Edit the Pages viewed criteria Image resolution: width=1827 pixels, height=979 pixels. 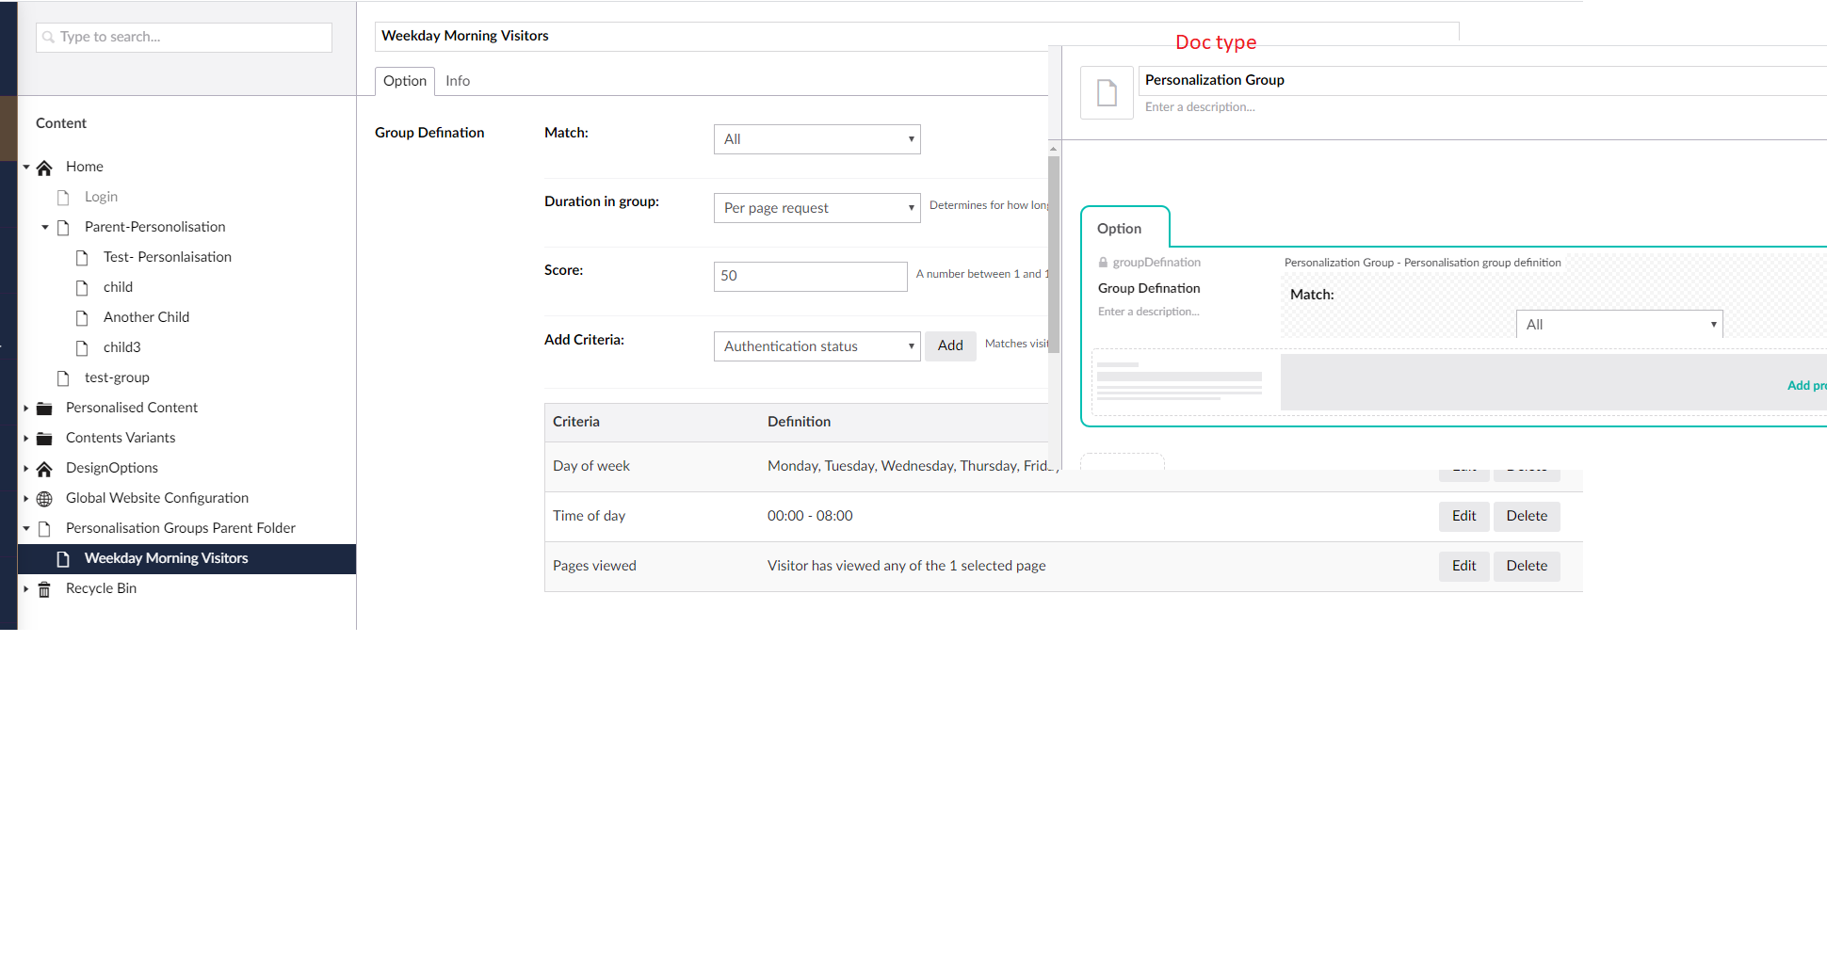pos(1463,566)
